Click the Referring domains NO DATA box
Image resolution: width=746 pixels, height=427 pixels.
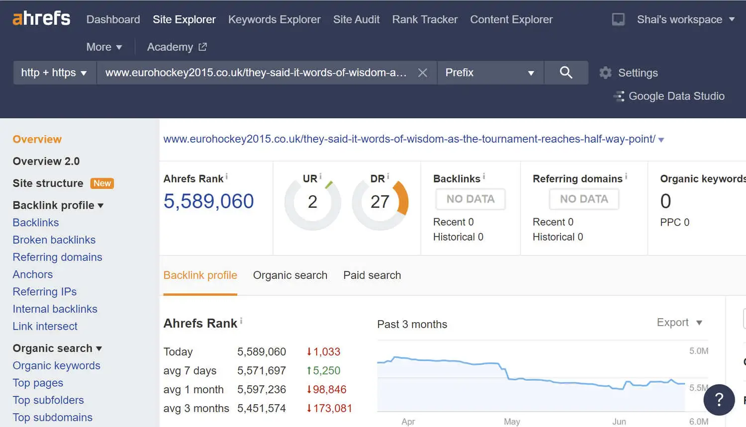[x=584, y=199]
